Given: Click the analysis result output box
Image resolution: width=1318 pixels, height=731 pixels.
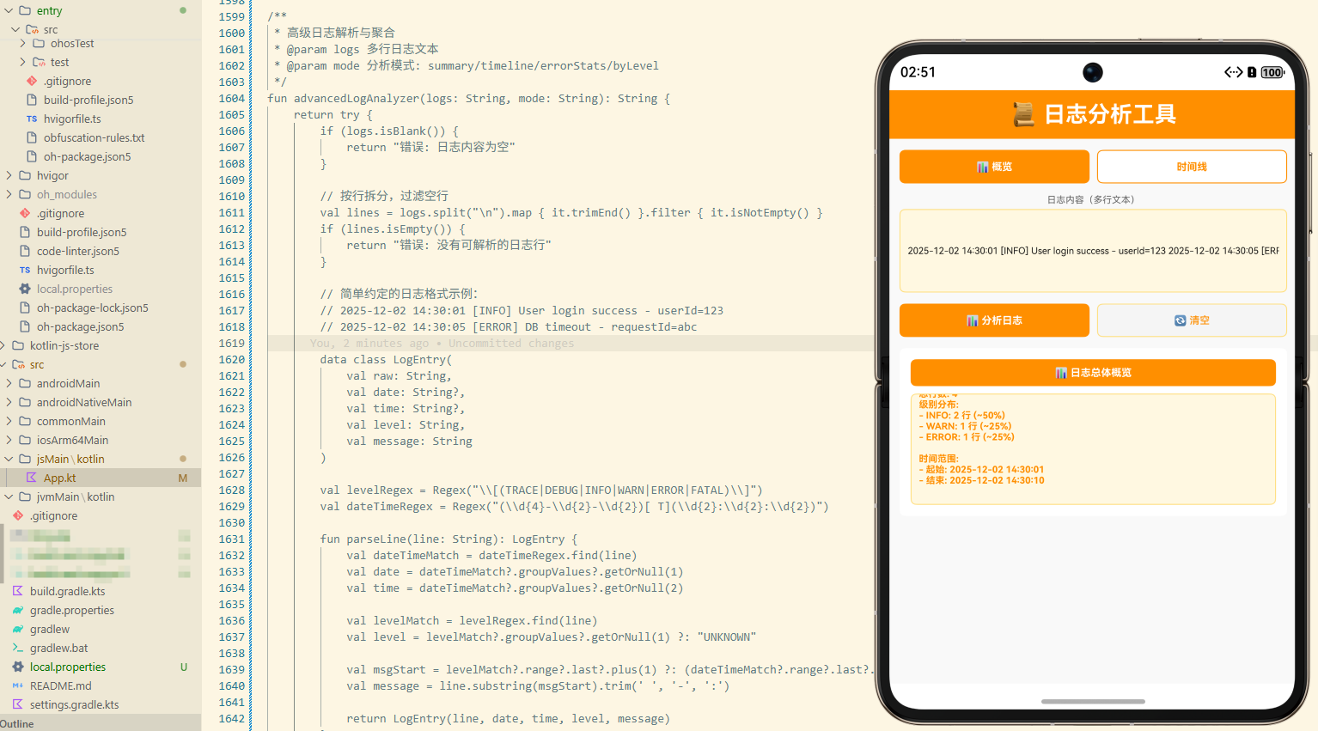Looking at the screenshot, I should coord(1093,449).
